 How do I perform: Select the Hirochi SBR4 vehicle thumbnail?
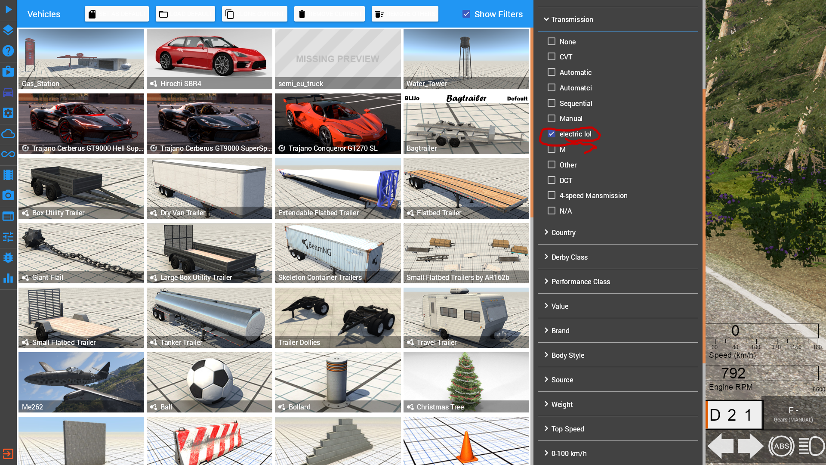click(210, 59)
